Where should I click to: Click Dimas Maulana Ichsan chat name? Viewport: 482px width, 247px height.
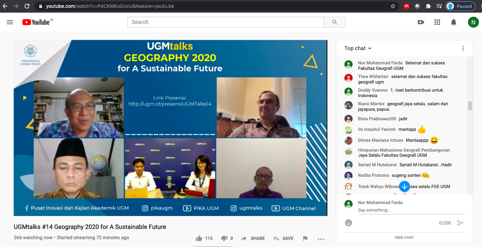(381, 140)
